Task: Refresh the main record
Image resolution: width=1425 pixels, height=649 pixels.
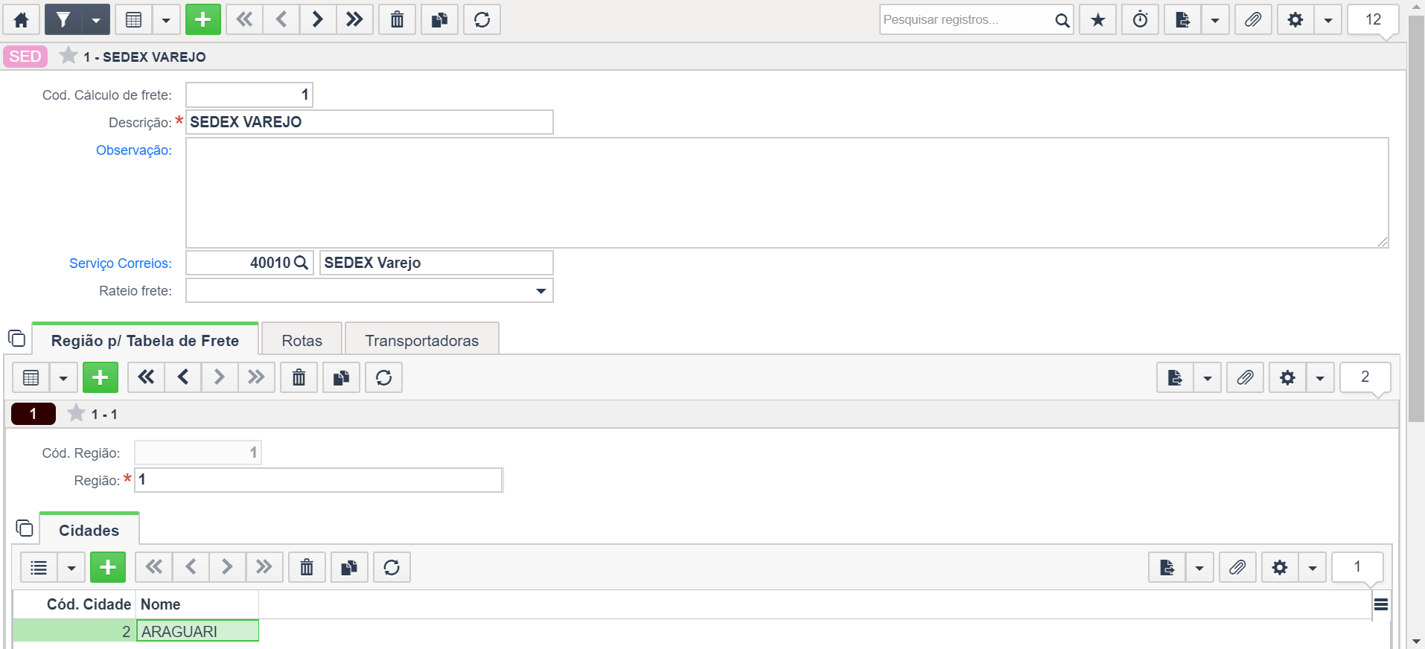Action: coord(482,19)
